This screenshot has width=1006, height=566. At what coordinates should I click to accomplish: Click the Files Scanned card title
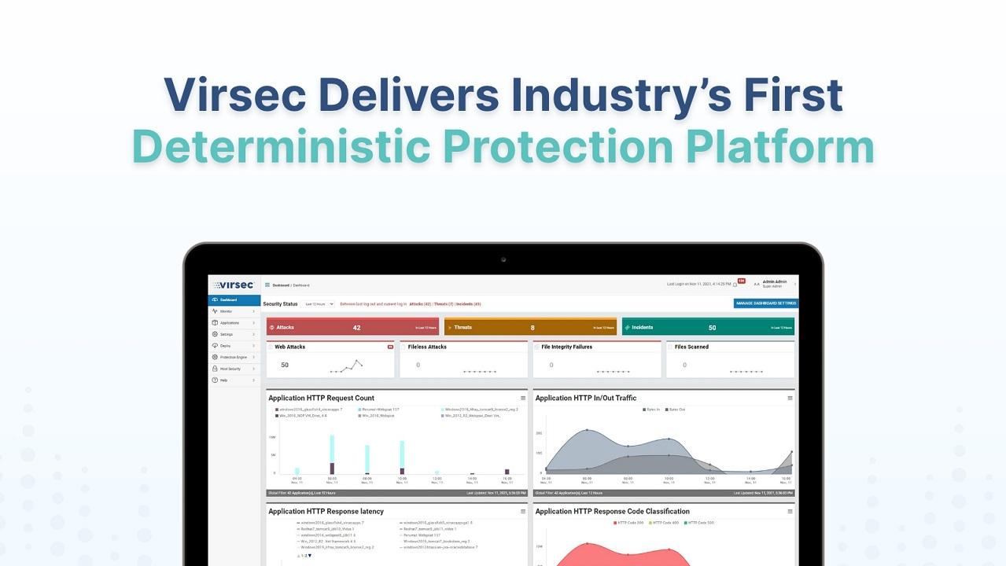[x=692, y=347]
